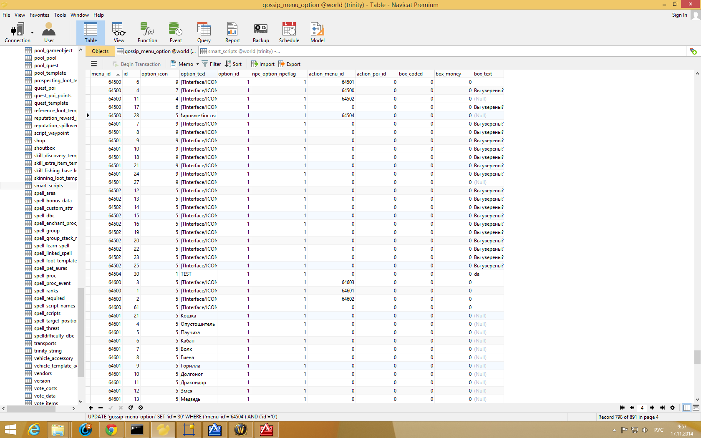Switch to the Objects tab
The height and width of the screenshot is (438, 701).
click(x=100, y=51)
